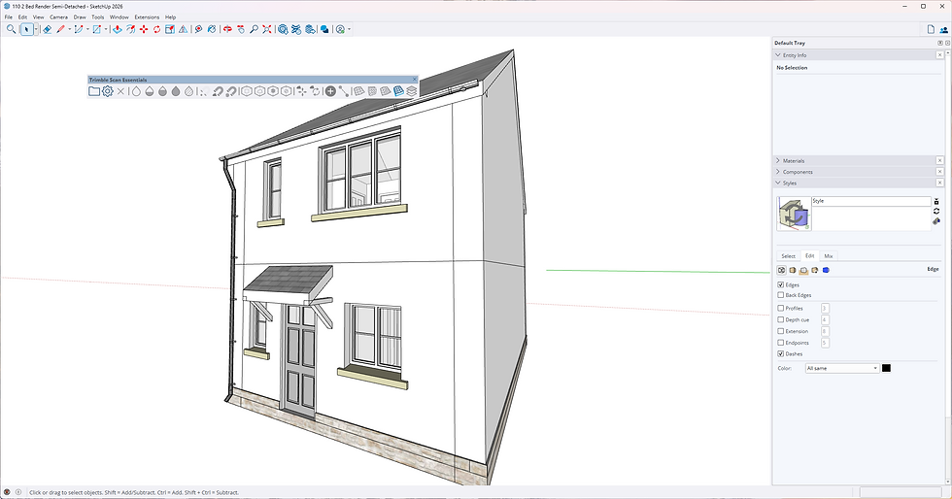Open the Draw menu
The width and height of the screenshot is (952, 499).
tap(80, 17)
